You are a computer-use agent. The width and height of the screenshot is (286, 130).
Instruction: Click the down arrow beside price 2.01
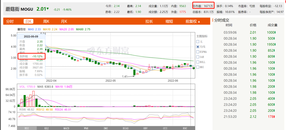pos(47,9)
